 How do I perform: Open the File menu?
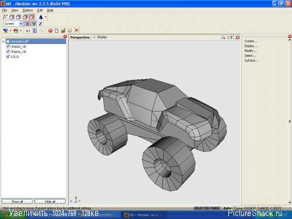pos(5,11)
